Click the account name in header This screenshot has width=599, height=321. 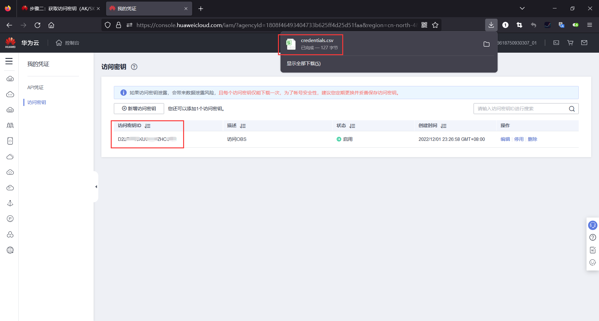(x=517, y=43)
